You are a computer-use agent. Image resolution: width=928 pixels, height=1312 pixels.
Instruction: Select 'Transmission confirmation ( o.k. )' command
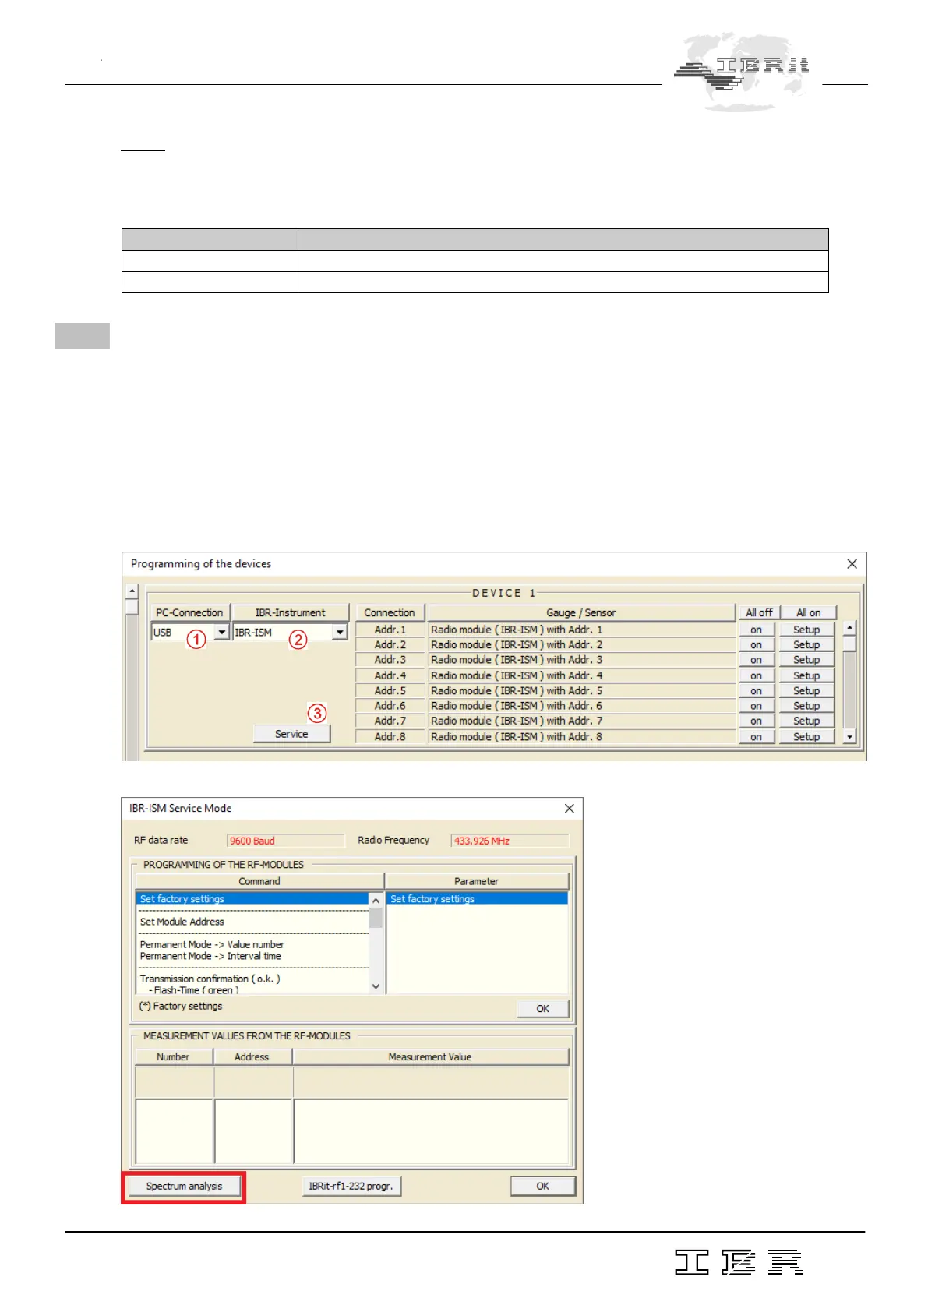[210, 979]
